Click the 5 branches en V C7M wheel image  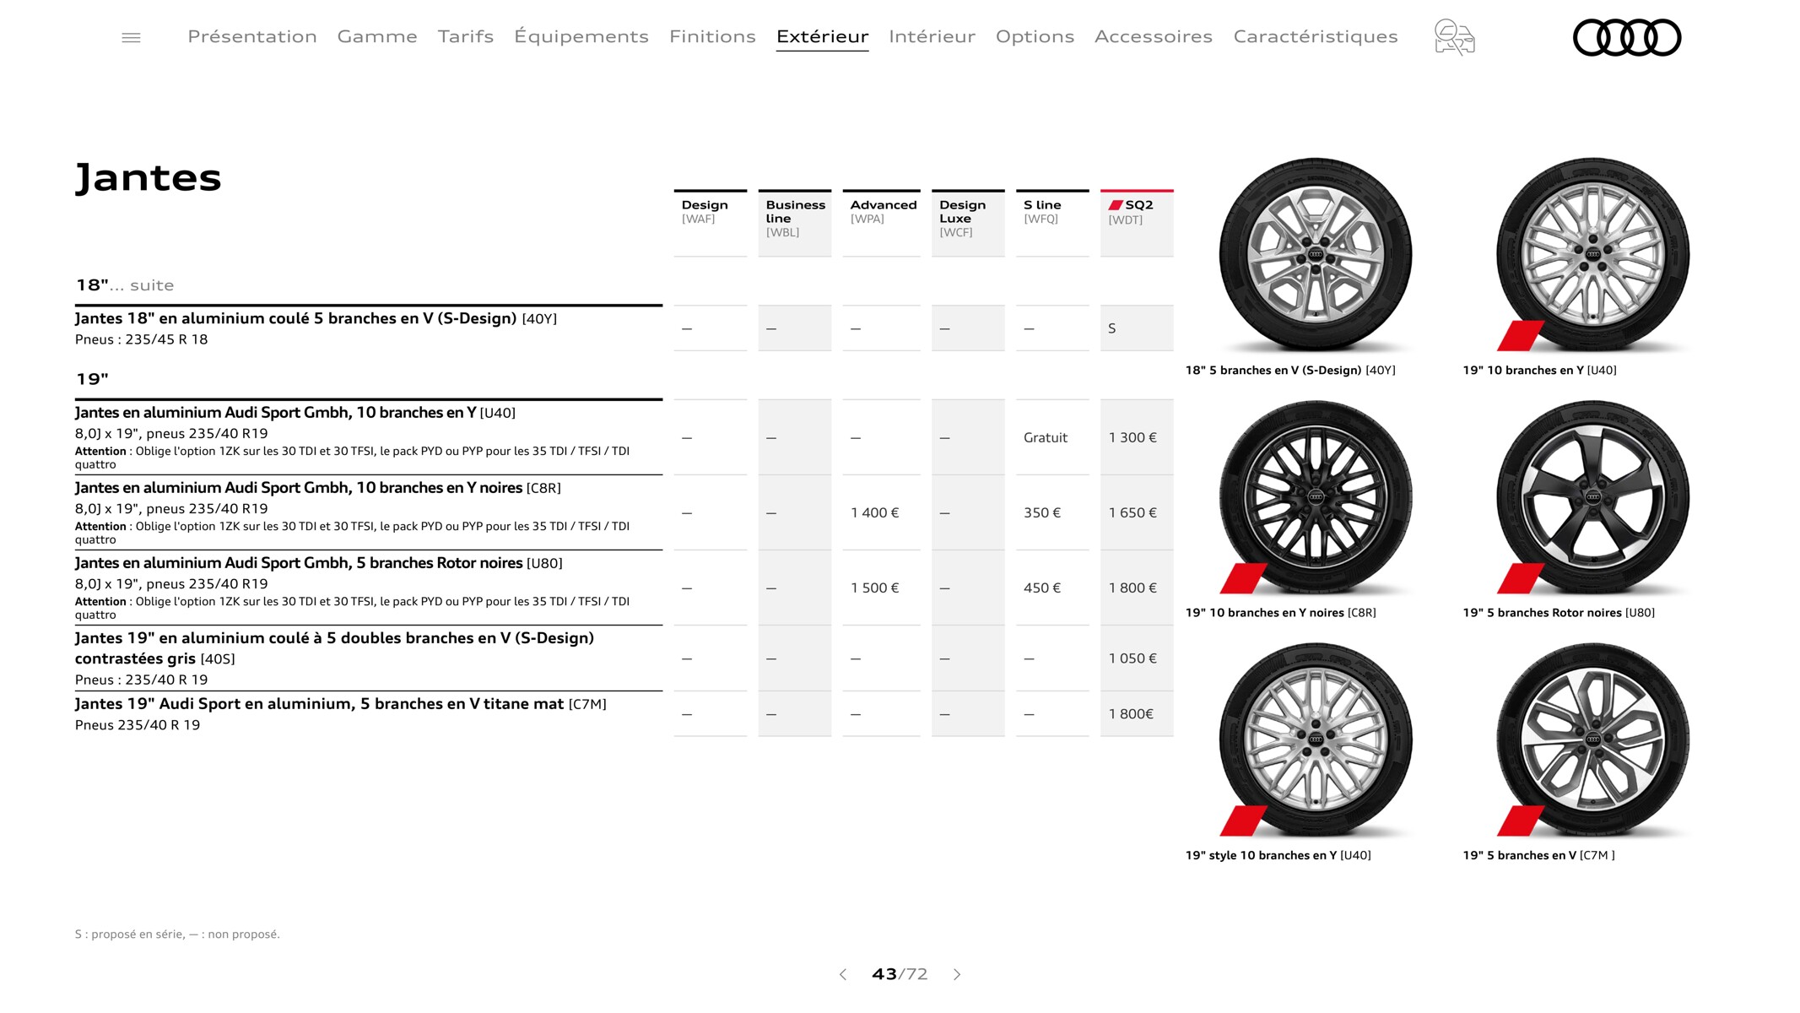(1592, 739)
